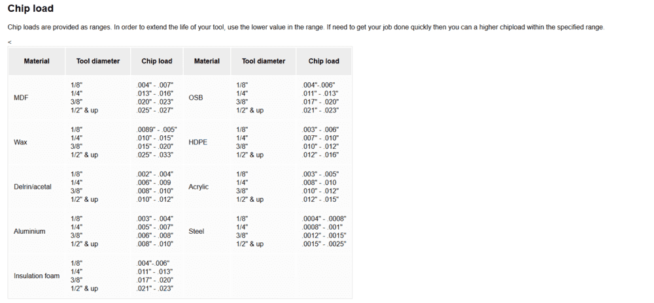The width and height of the screenshot is (654, 303).
Task: Select the MDF material cell
Action: [21, 98]
